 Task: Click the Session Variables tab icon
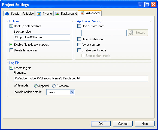pyautogui.click(x=7, y=14)
